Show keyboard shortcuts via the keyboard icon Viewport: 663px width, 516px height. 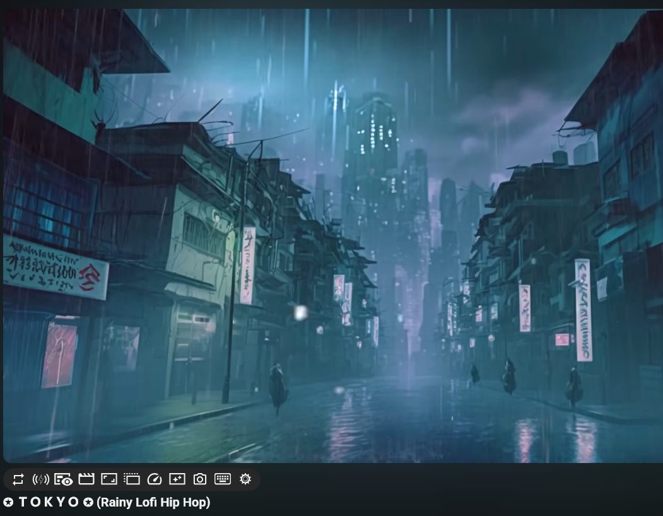pos(223,479)
